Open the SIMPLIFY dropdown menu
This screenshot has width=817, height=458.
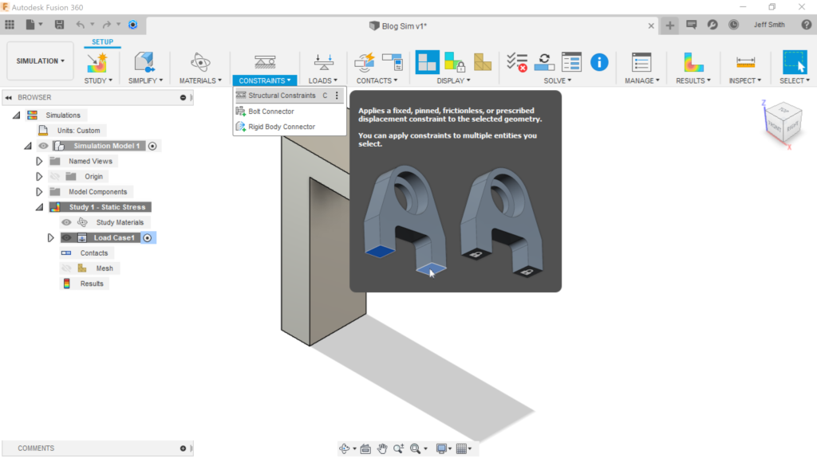[x=145, y=80]
